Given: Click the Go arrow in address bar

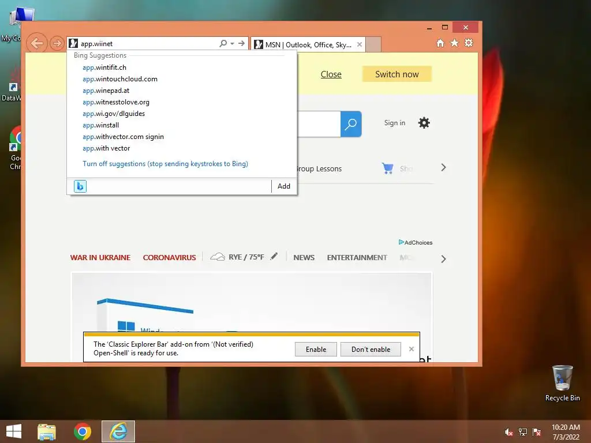Looking at the screenshot, I should (x=242, y=43).
